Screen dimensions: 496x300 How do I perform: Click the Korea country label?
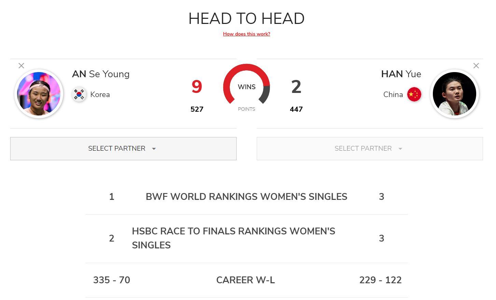click(x=100, y=95)
